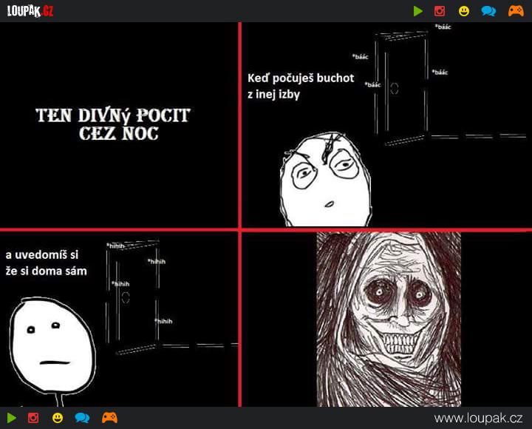The height and width of the screenshot is (429, 532).
Task: Follow the www.loupak.cz link in footer
Action: [478, 419]
